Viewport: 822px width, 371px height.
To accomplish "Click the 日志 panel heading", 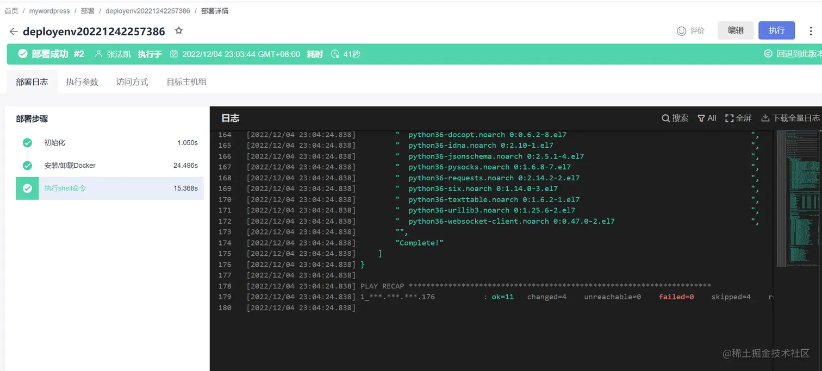I will [230, 118].
